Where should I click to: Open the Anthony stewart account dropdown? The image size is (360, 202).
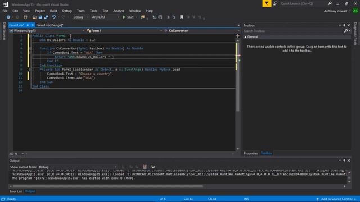point(337,11)
